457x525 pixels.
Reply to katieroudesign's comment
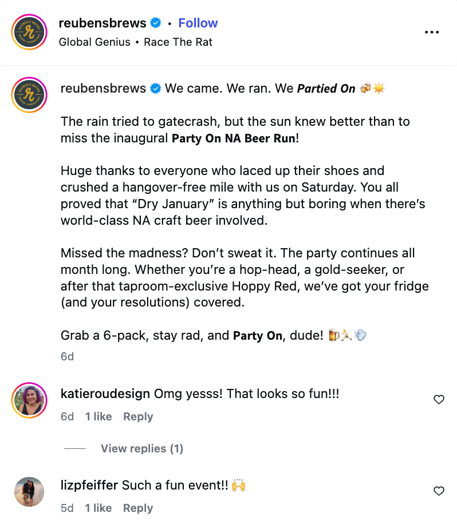[x=138, y=416]
